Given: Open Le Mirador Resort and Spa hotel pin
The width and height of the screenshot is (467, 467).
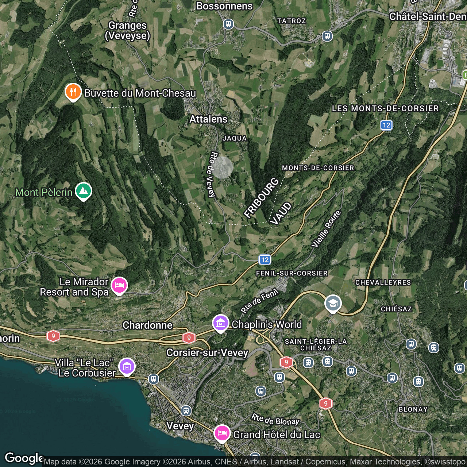Looking at the screenshot, I should click(119, 285).
